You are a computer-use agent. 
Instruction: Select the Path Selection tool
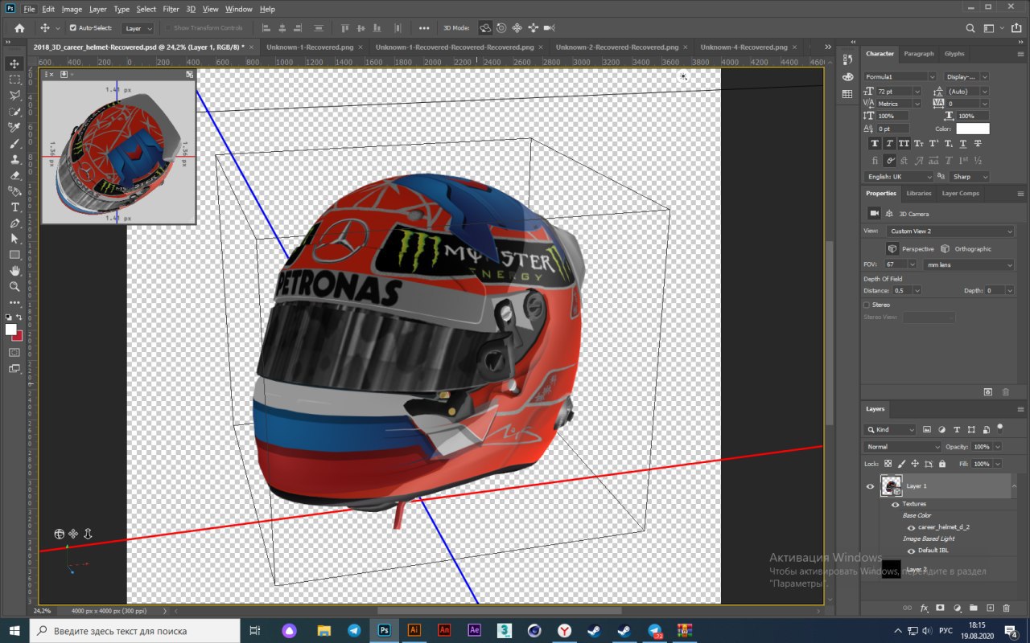point(14,239)
